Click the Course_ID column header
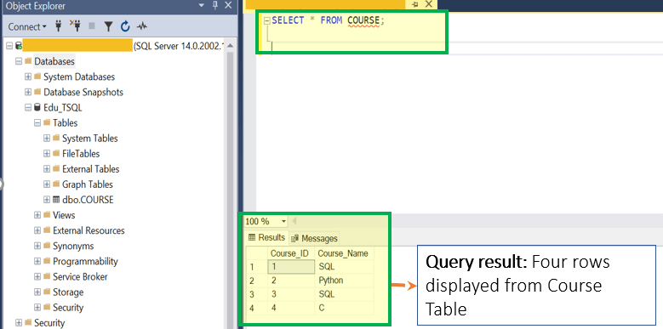 [292, 253]
